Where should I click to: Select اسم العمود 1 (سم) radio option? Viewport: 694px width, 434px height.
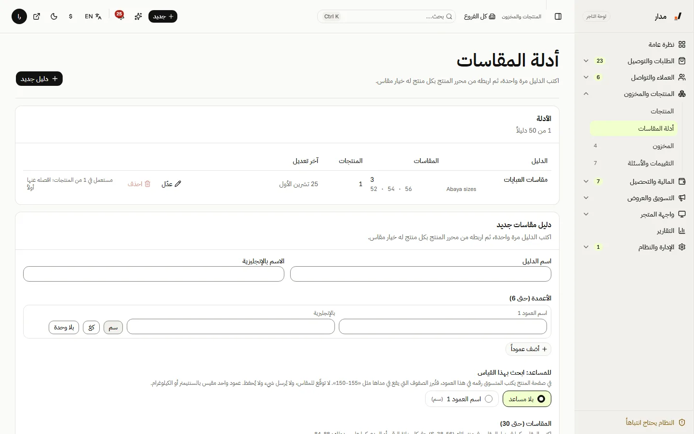click(462, 399)
